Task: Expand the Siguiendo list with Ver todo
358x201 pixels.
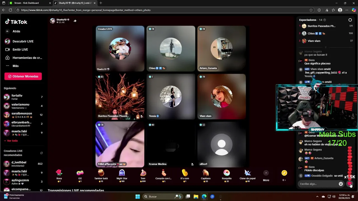Action: pos(11,141)
